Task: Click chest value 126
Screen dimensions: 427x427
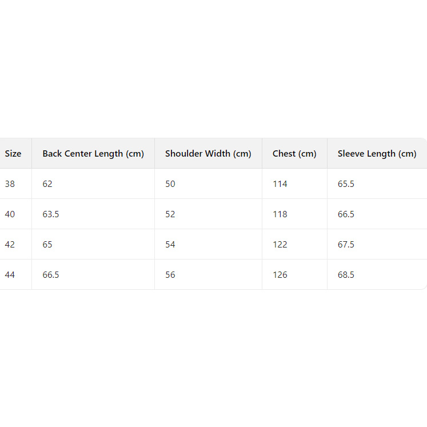Action: [280, 274]
